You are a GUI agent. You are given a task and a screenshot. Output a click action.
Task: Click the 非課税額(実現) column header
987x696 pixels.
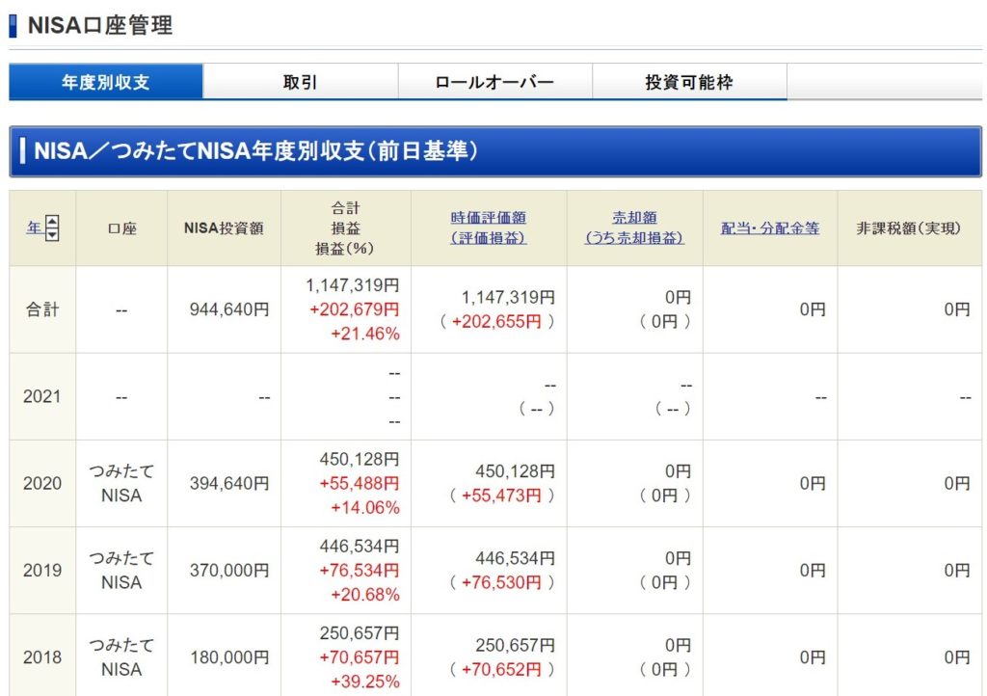click(908, 228)
